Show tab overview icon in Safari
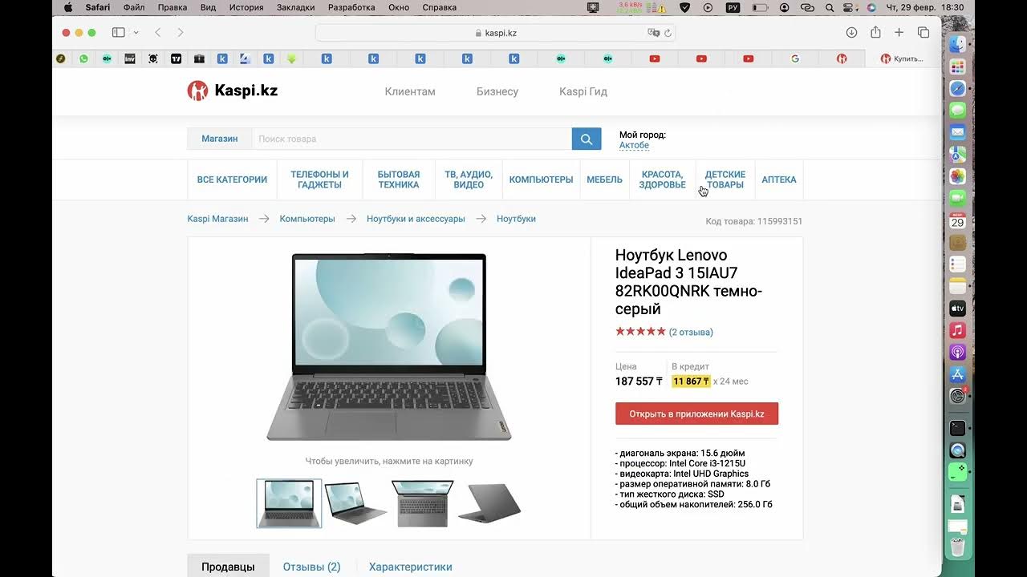The image size is (1027, 577). 923,33
